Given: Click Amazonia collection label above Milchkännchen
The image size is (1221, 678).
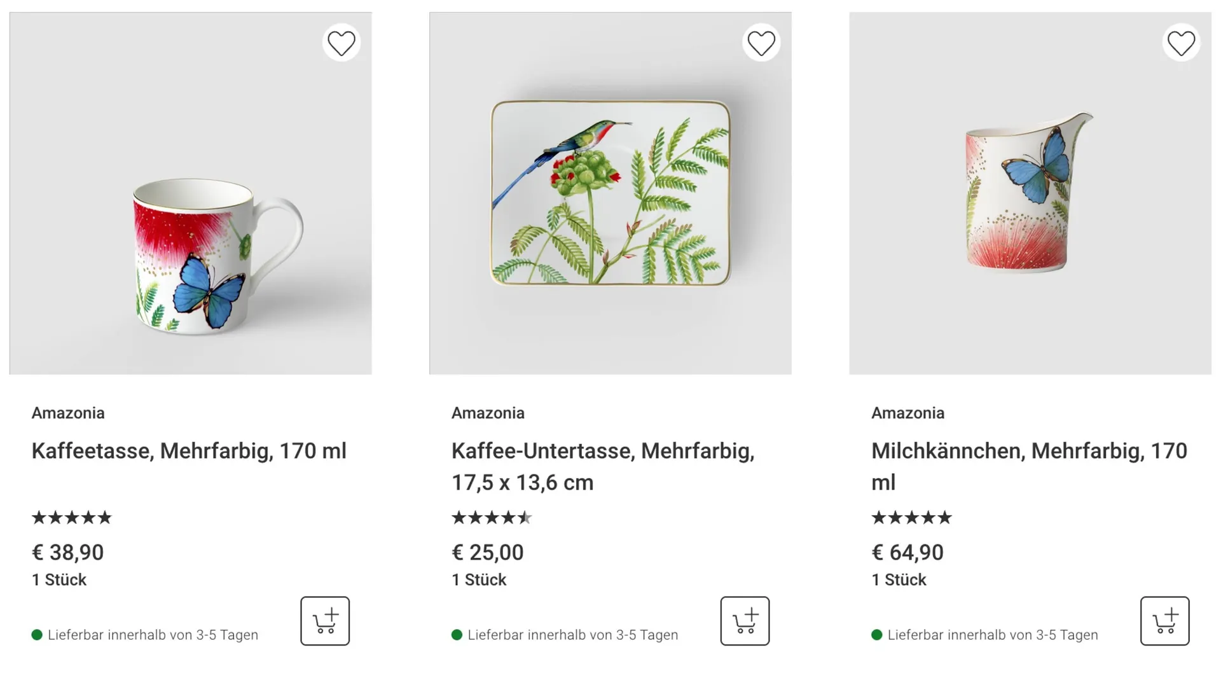Looking at the screenshot, I should (907, 413).
